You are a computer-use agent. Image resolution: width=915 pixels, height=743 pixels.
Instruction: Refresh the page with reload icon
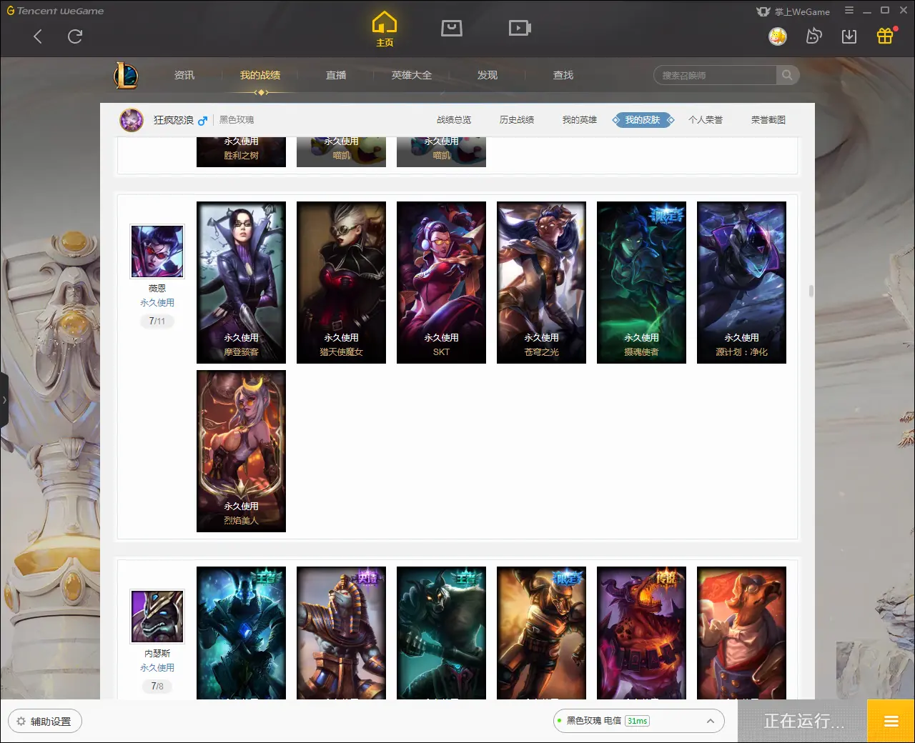coord(75,36)
